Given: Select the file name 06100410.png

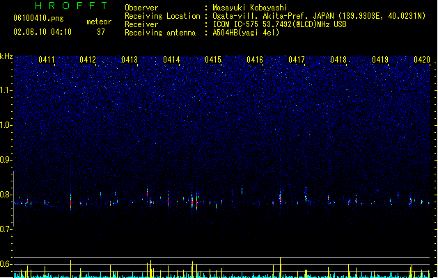Looking at the screenshot, I should pos(38,18).
